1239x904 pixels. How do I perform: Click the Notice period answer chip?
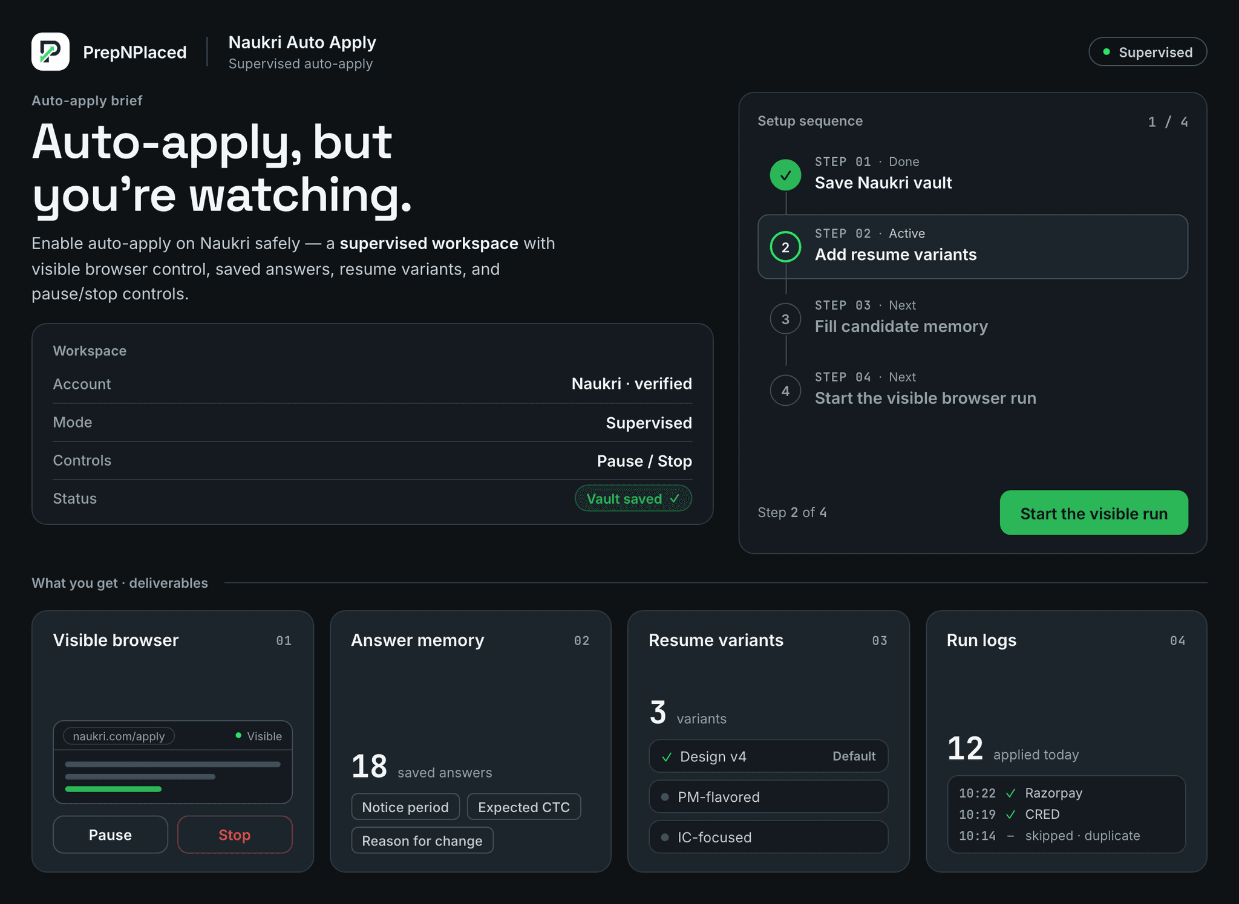[405, 807]
